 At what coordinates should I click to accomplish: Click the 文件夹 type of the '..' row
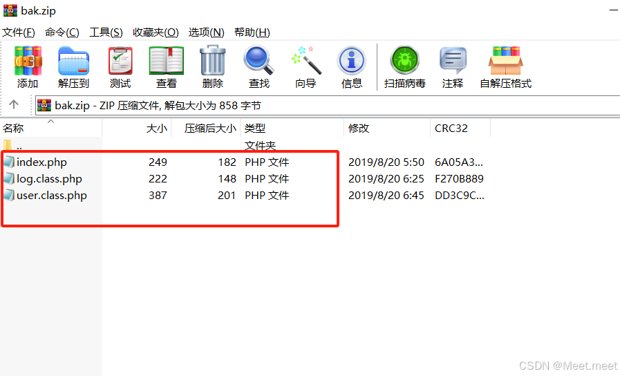[x=260, y=146]
